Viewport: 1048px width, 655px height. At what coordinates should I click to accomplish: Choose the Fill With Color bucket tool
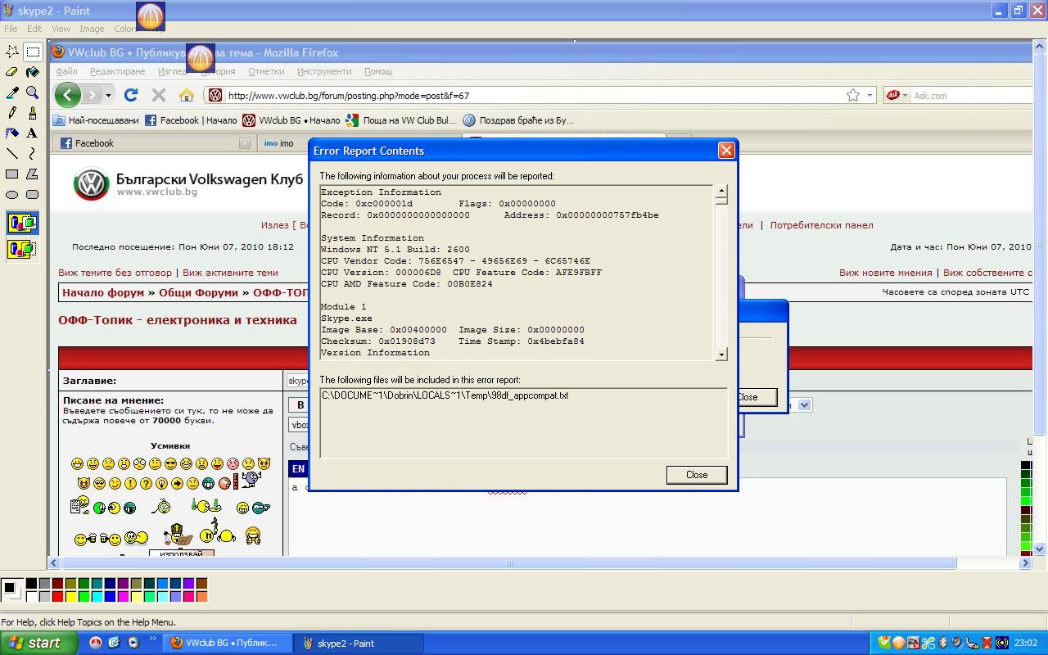32,72
